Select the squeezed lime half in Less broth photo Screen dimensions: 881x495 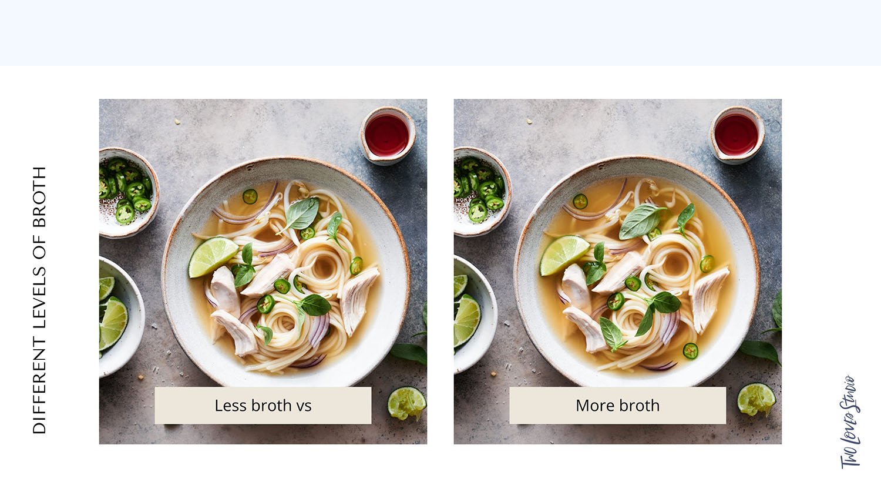point(406,403)
